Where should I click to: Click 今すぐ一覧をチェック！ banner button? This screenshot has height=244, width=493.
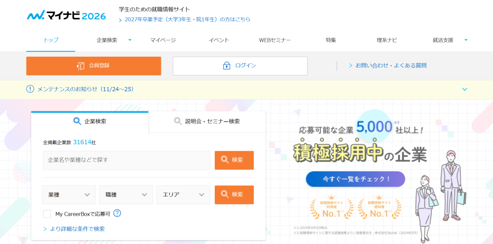point(355,179)
